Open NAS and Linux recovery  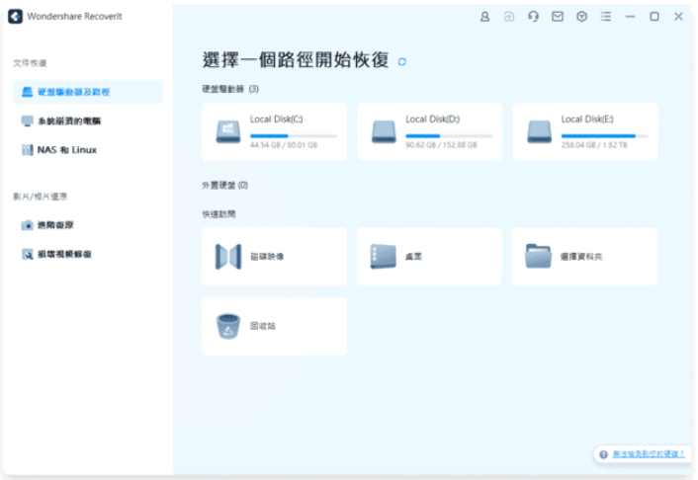coord(88,150)
